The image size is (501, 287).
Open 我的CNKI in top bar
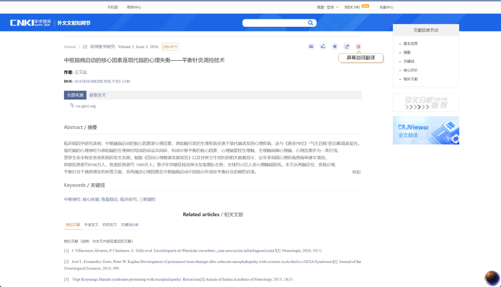point(352,7)
